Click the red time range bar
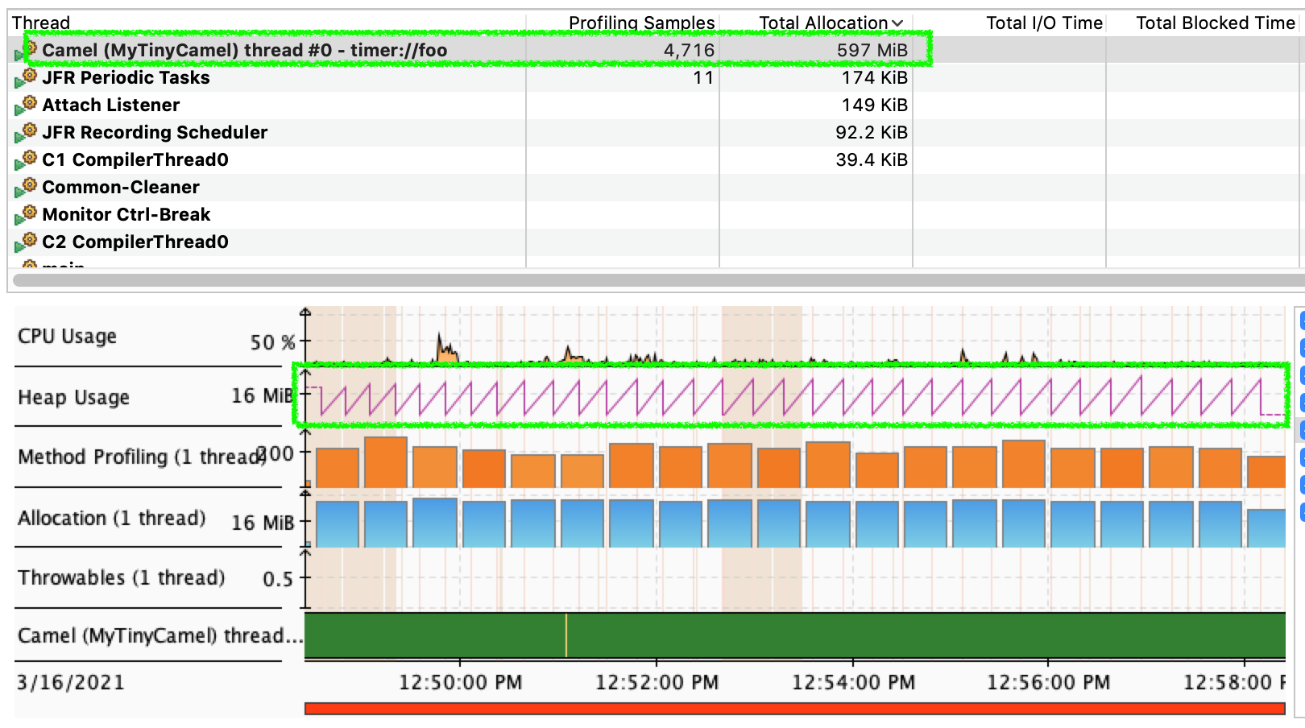The width and height of the screenshot is (1305, 728). [794, 709]
